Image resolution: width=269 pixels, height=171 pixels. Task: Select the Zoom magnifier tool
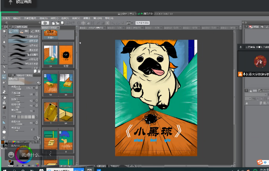point(4,31)
